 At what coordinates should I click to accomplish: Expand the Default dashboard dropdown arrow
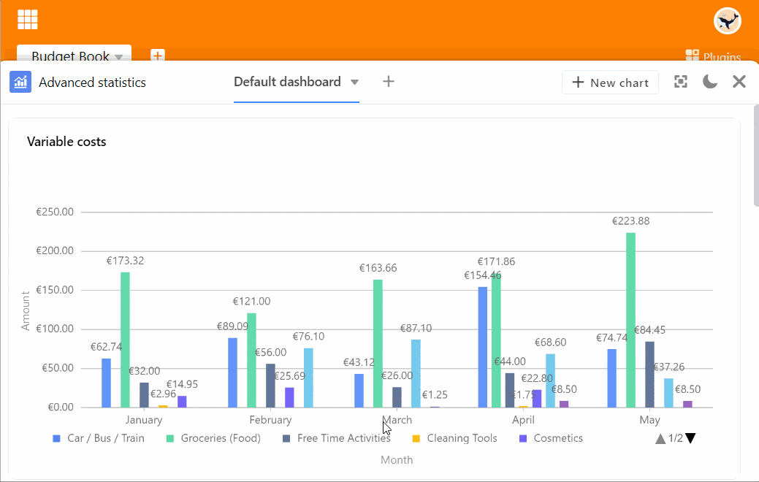tap(355, 83)
